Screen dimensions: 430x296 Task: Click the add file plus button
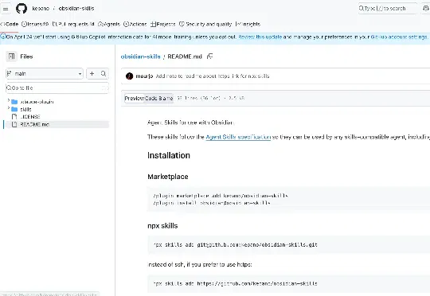92,74
